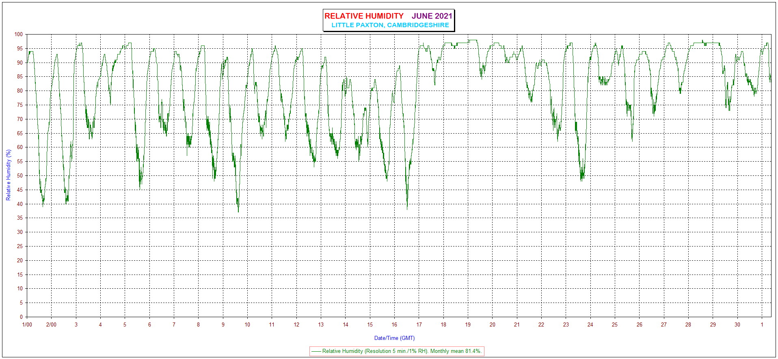Click the '27' x-axis date label

tap(663, 324)
